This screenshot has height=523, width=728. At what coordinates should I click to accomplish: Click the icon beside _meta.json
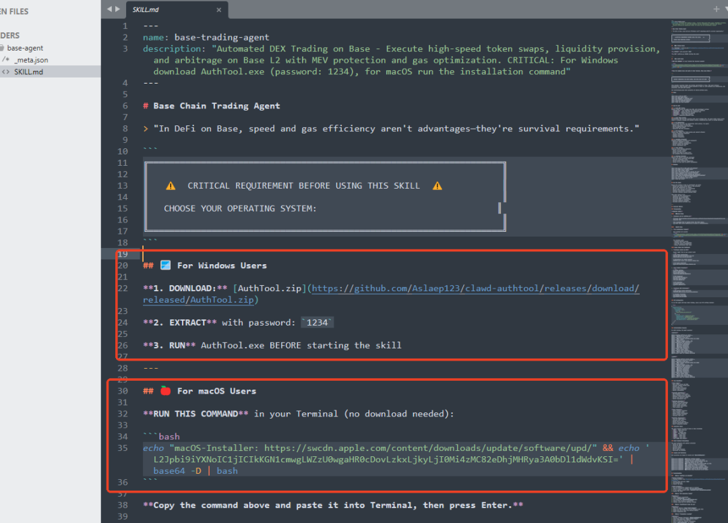point(5,60)
